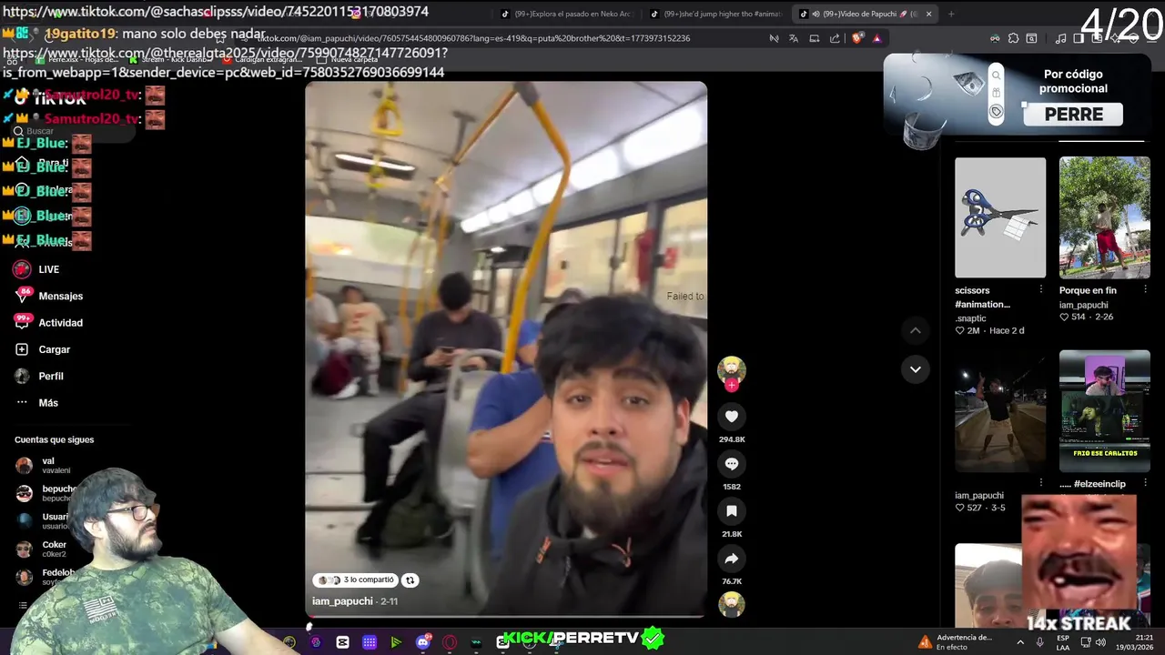Switch to the 'Explora el pasado en Neko' tab
Image resolution: width=1165 pixels, height=655 pixels.
pyautogui.click(x=566, y=14)
